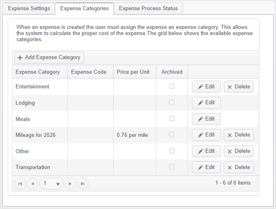Go to previous page of grid
The width and height of the screenshot is (276, 209).
(x=32, y=183)
